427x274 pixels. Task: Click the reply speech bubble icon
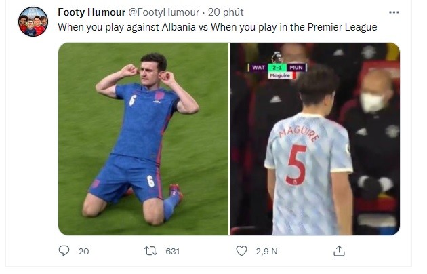coord(64,251)
